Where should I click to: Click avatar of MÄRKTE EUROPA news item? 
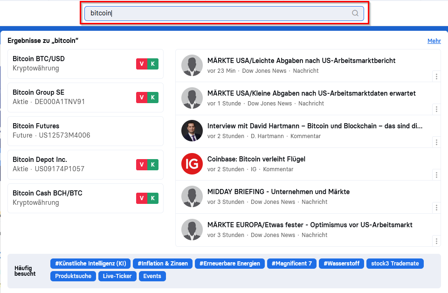pyautogui.click(x=192, y=230)
